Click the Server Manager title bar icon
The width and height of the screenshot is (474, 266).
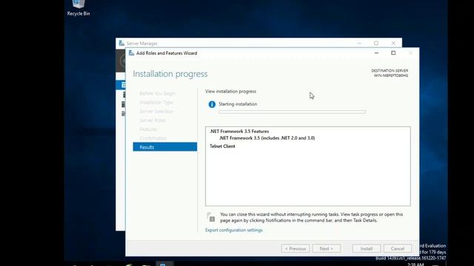click(x=121, y=43)
